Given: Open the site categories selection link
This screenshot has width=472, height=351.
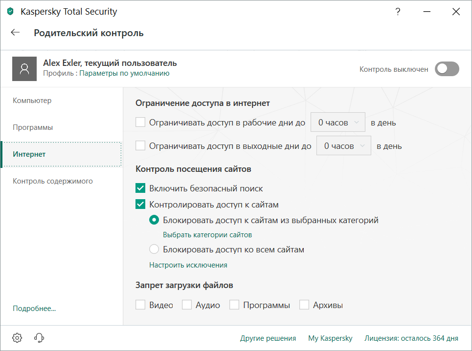Looking at the screenshot, I should click(207, 235).
